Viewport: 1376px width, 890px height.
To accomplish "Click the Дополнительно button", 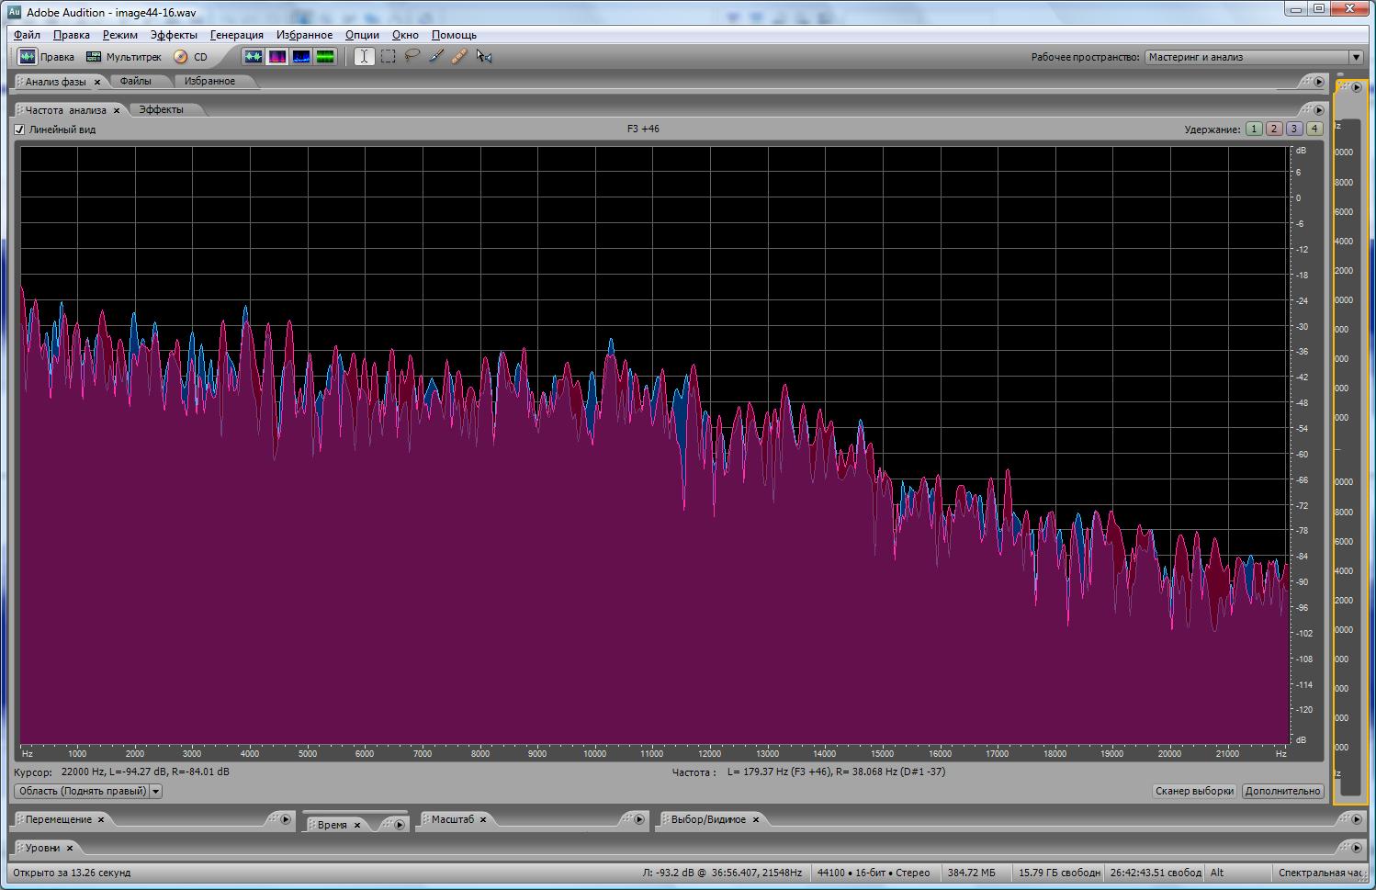I will point(1282,791).
